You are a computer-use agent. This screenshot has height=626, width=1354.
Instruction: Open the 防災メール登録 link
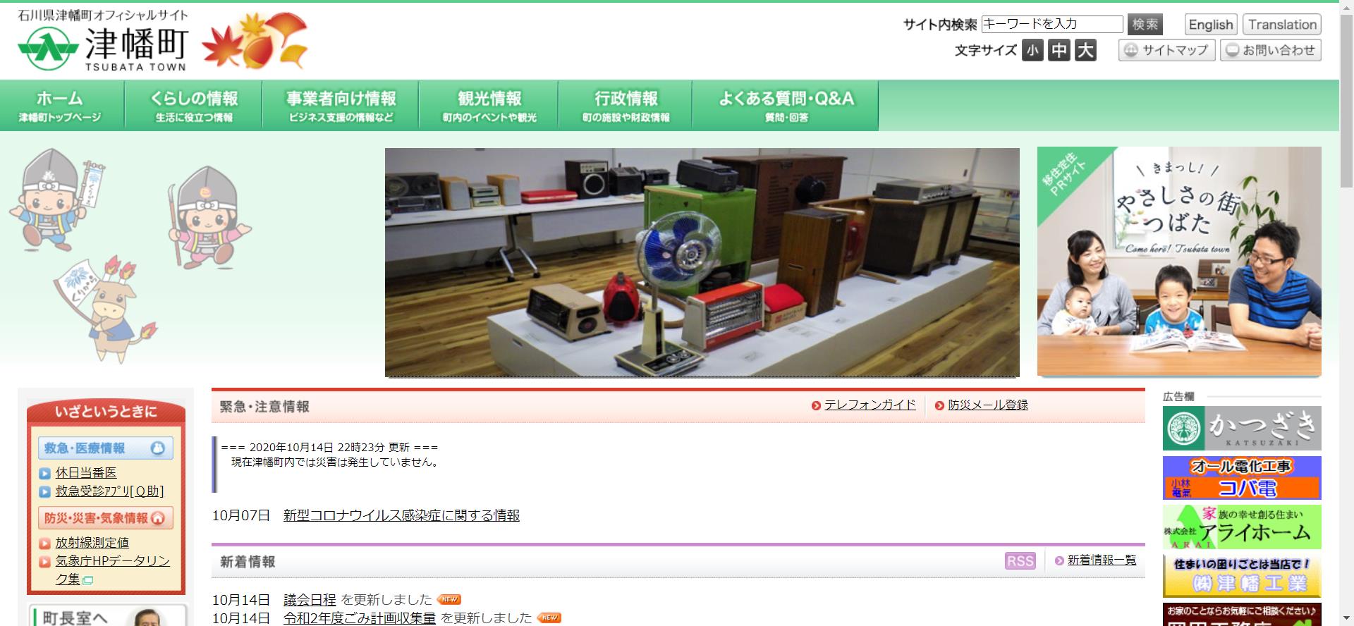pyautogui.click(x=987, y=405)
